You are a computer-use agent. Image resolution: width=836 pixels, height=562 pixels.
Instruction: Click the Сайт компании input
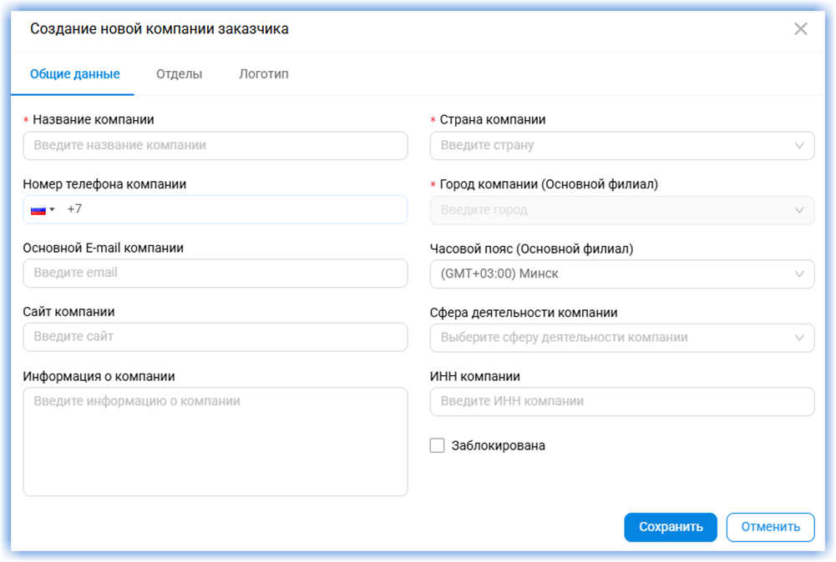click(215, 337)
